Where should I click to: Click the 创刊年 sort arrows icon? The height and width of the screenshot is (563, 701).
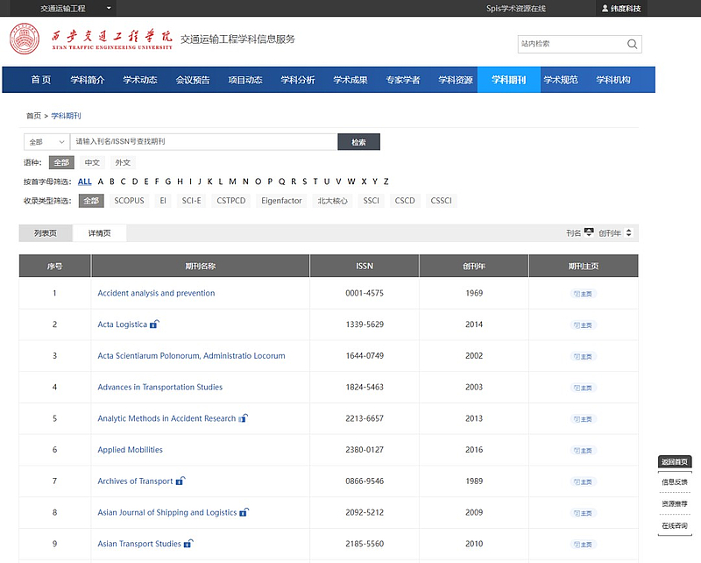pos(628,233)
